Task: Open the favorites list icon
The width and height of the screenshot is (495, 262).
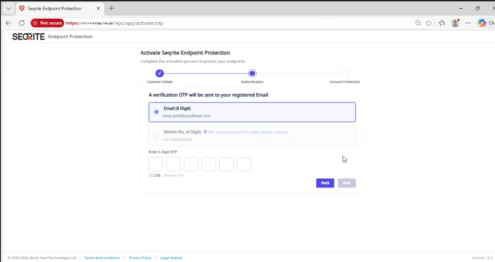Action: pos(442,23)
